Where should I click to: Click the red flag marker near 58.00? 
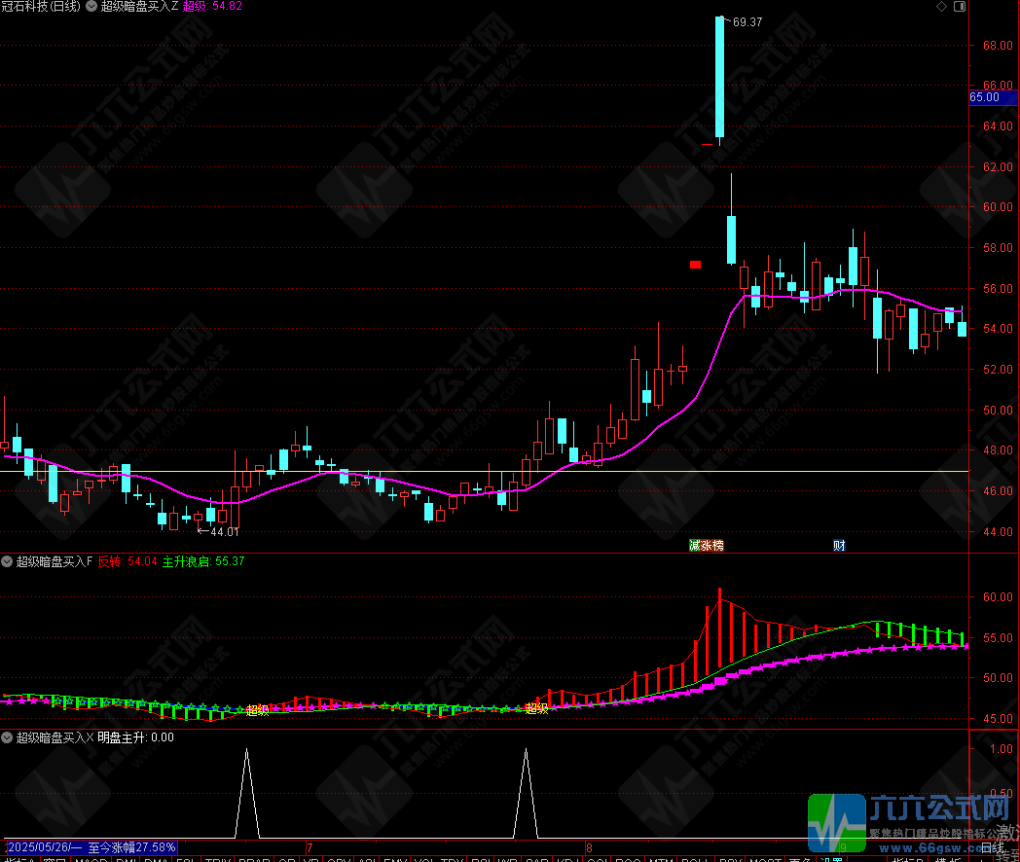(x=695, y=264)
